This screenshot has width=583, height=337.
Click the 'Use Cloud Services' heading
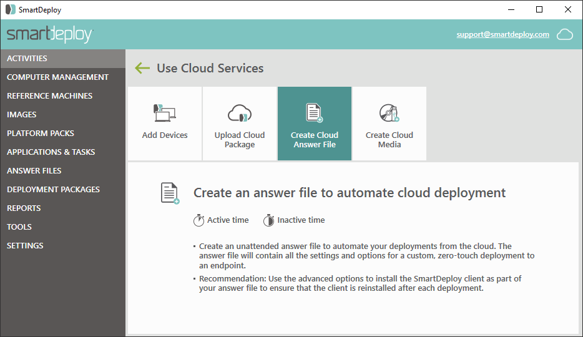[x=210, y=69]
